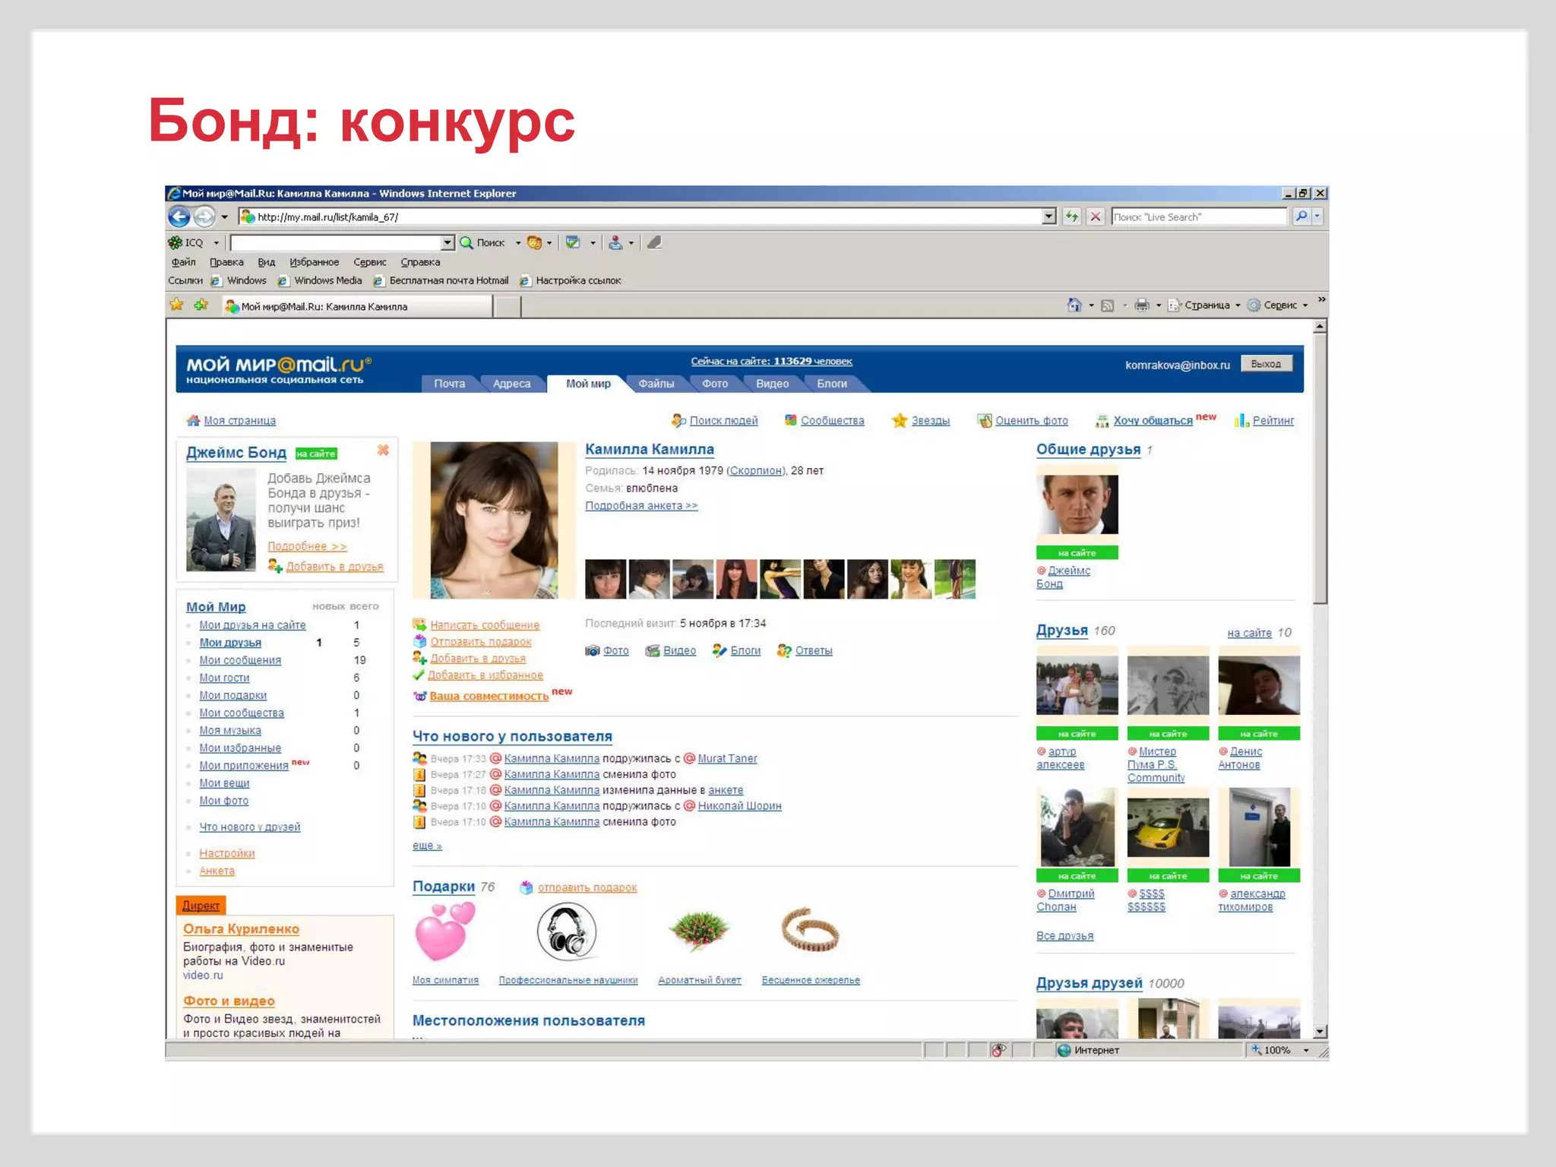Click inside the Live Search input box

(x=1199, y=217)
